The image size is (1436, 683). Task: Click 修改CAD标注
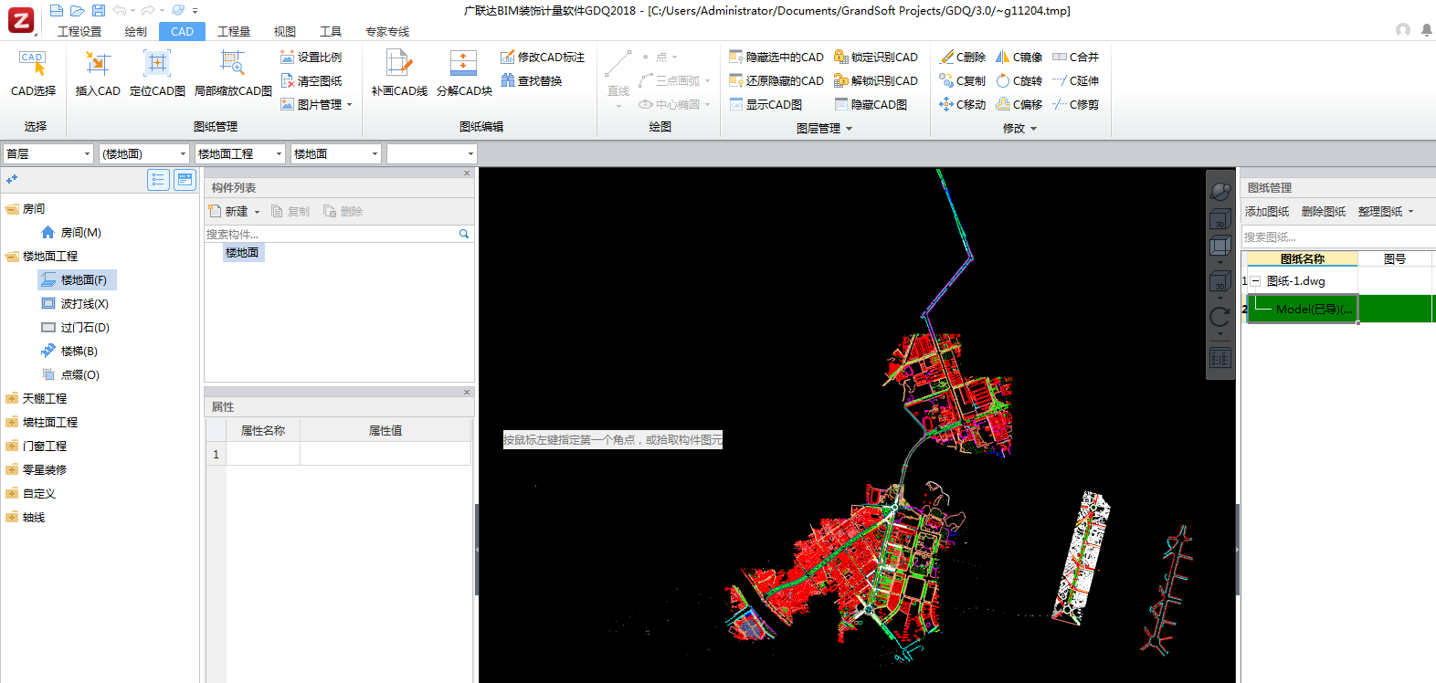pos(543,57)
